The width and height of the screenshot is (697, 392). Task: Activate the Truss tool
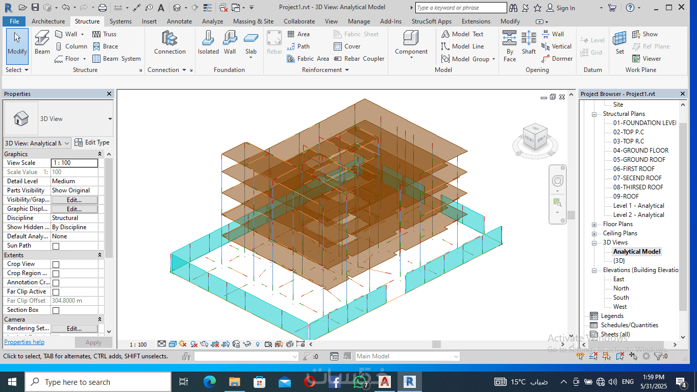pos(104,34)
